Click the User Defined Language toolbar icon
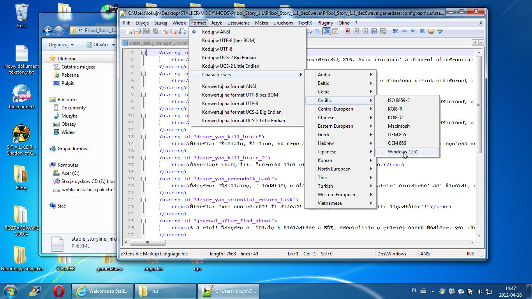This screenshot has height=299, width=532. tap(335, 31)
